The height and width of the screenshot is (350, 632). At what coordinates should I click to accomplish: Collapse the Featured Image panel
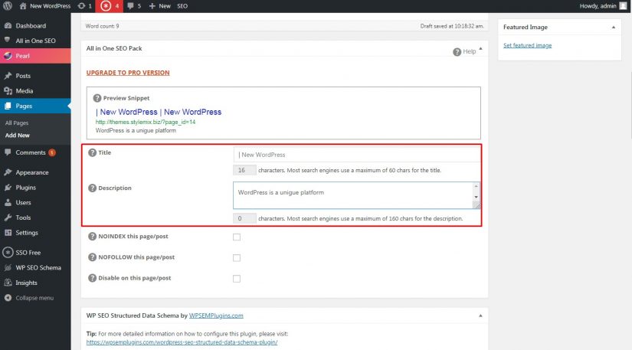614,28
